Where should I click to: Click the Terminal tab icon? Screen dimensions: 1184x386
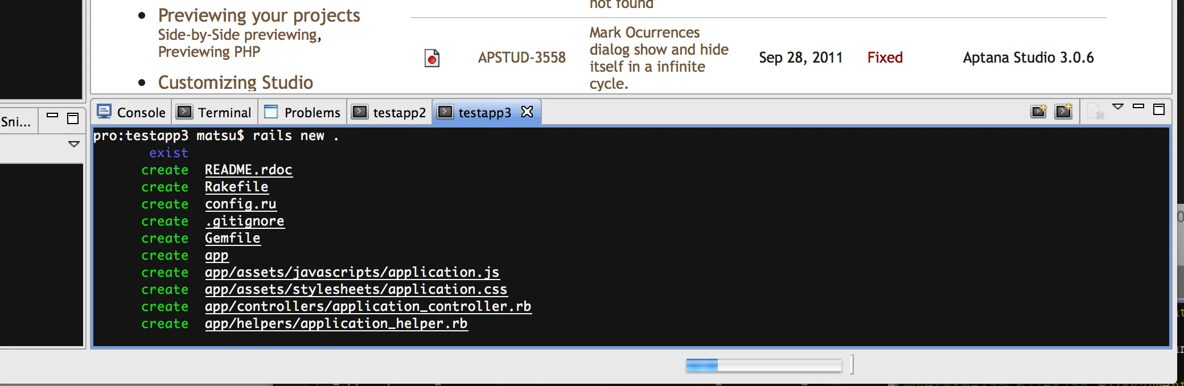tap(184, 112)
